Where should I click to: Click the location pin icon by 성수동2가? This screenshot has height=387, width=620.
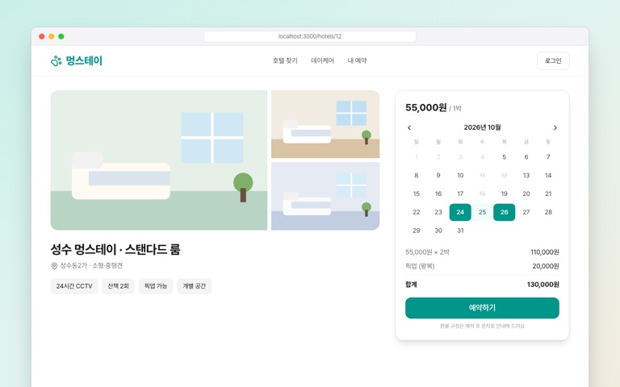coord(54,266)
